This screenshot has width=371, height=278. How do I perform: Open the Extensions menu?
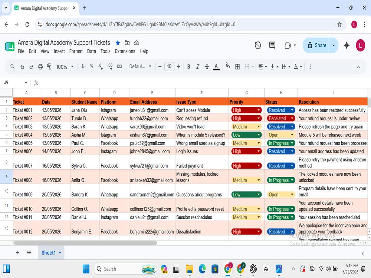tap(125, 51)
